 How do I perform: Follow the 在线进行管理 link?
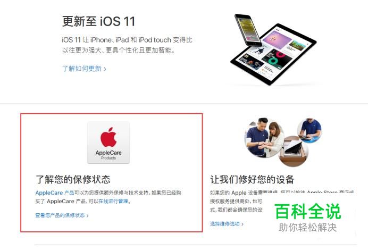[x=113, y=201]
